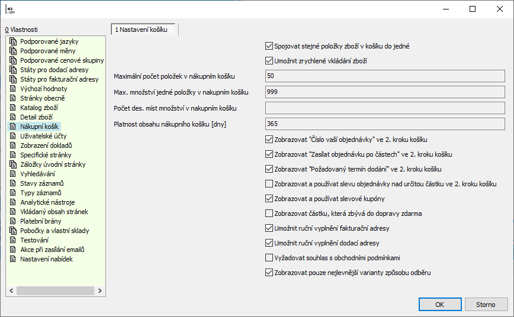
Task: Select the Katalog zboží tree entry
Action: click(x=39, y=108)
